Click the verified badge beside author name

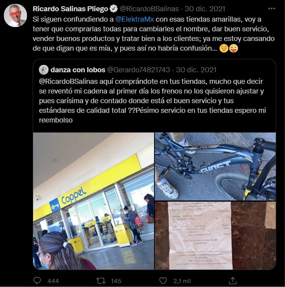[x=114, y=8]
